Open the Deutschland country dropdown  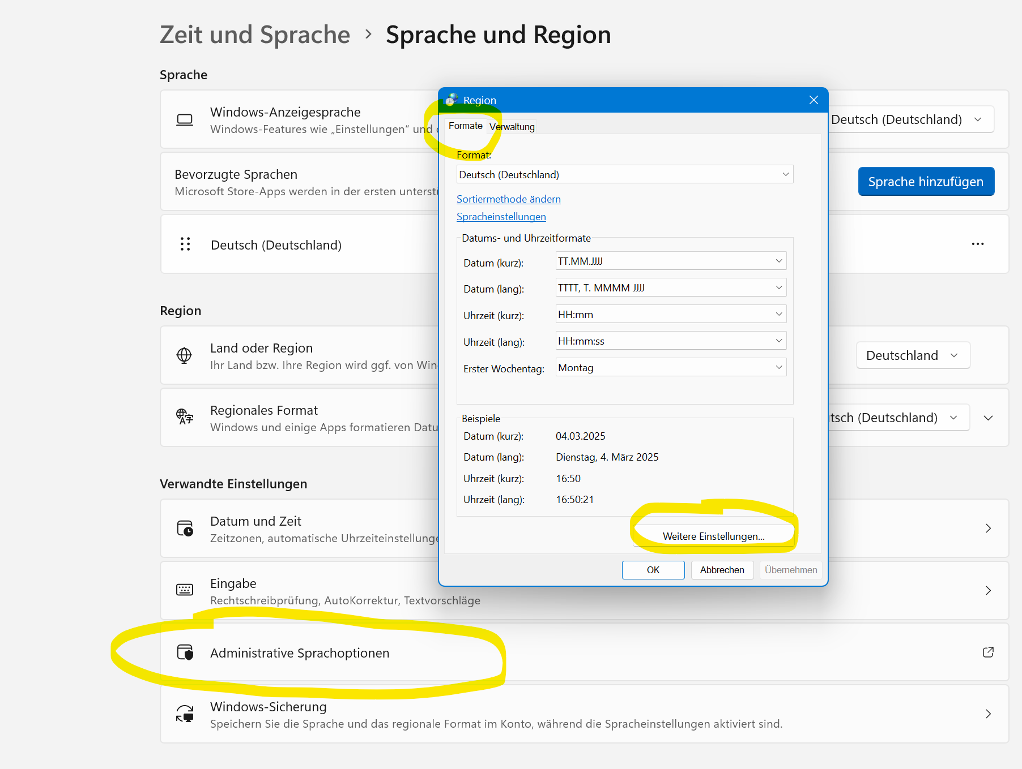tap(913, 355)
